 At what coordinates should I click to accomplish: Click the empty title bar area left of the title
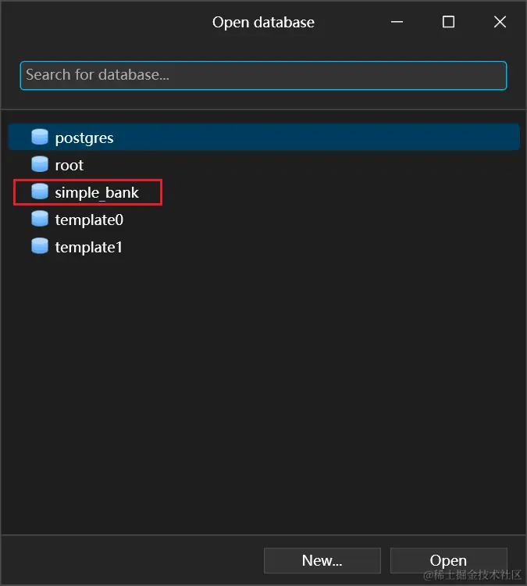coord(101,22)
